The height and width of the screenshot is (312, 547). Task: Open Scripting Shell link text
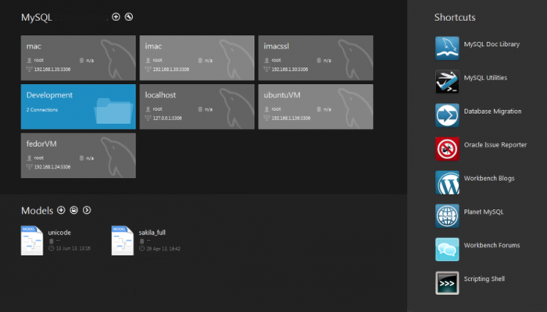click(x=484, y=278)
